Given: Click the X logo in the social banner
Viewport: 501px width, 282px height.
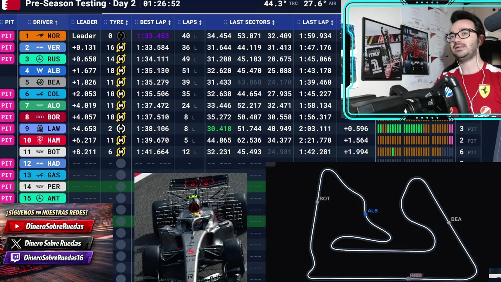Looking at the screenshot, I should [x=16, y=243].
